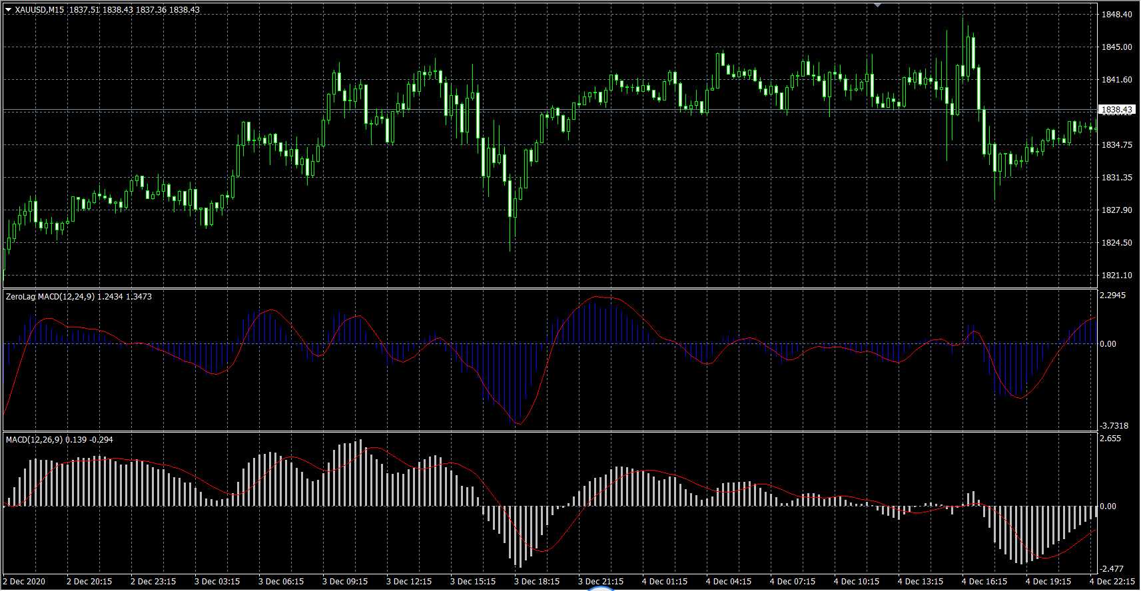Click the 2.2945 ZeroLag scale value
The height and width of the screenshot is (591, 1141).
pyautogui.click(x=1113, y=295)
